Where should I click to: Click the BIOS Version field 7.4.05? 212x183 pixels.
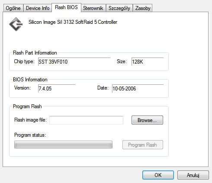(57, 88)
